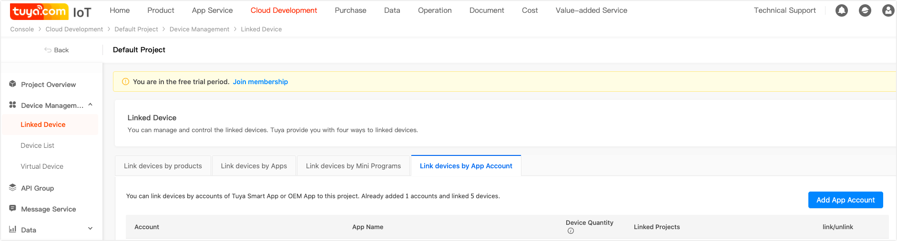Click the Device Management grid icon
The image size is (897, 241).
tap(13, 105)
